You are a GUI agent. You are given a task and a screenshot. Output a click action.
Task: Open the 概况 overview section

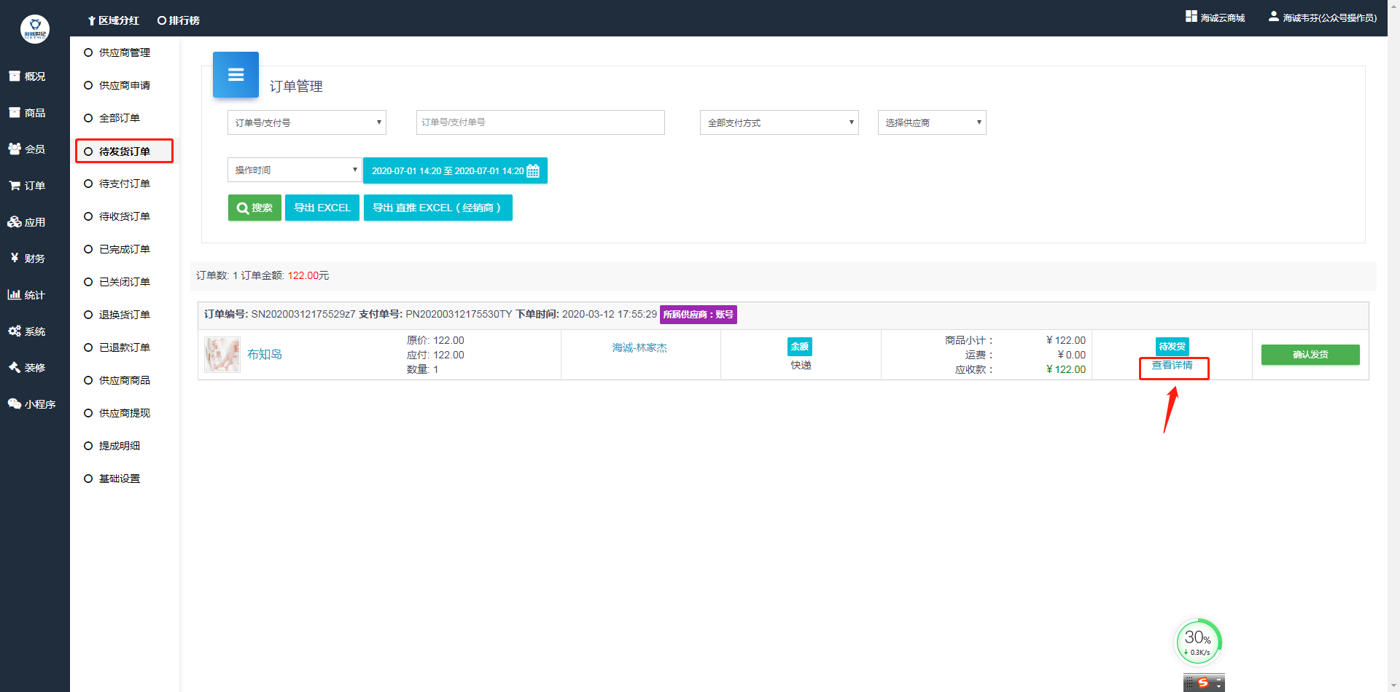click(27, 76)
